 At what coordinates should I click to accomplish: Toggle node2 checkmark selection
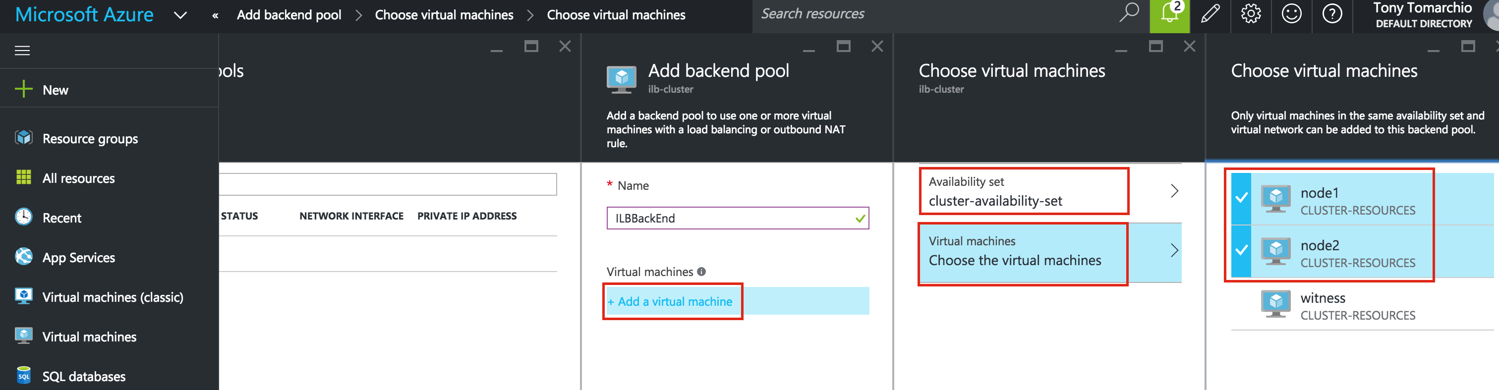[x=1241, y=250]
